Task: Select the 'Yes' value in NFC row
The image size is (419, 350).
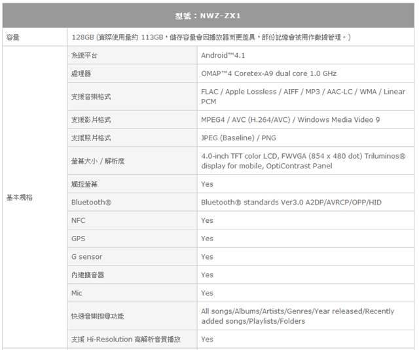Action: [x=207, y=220]
